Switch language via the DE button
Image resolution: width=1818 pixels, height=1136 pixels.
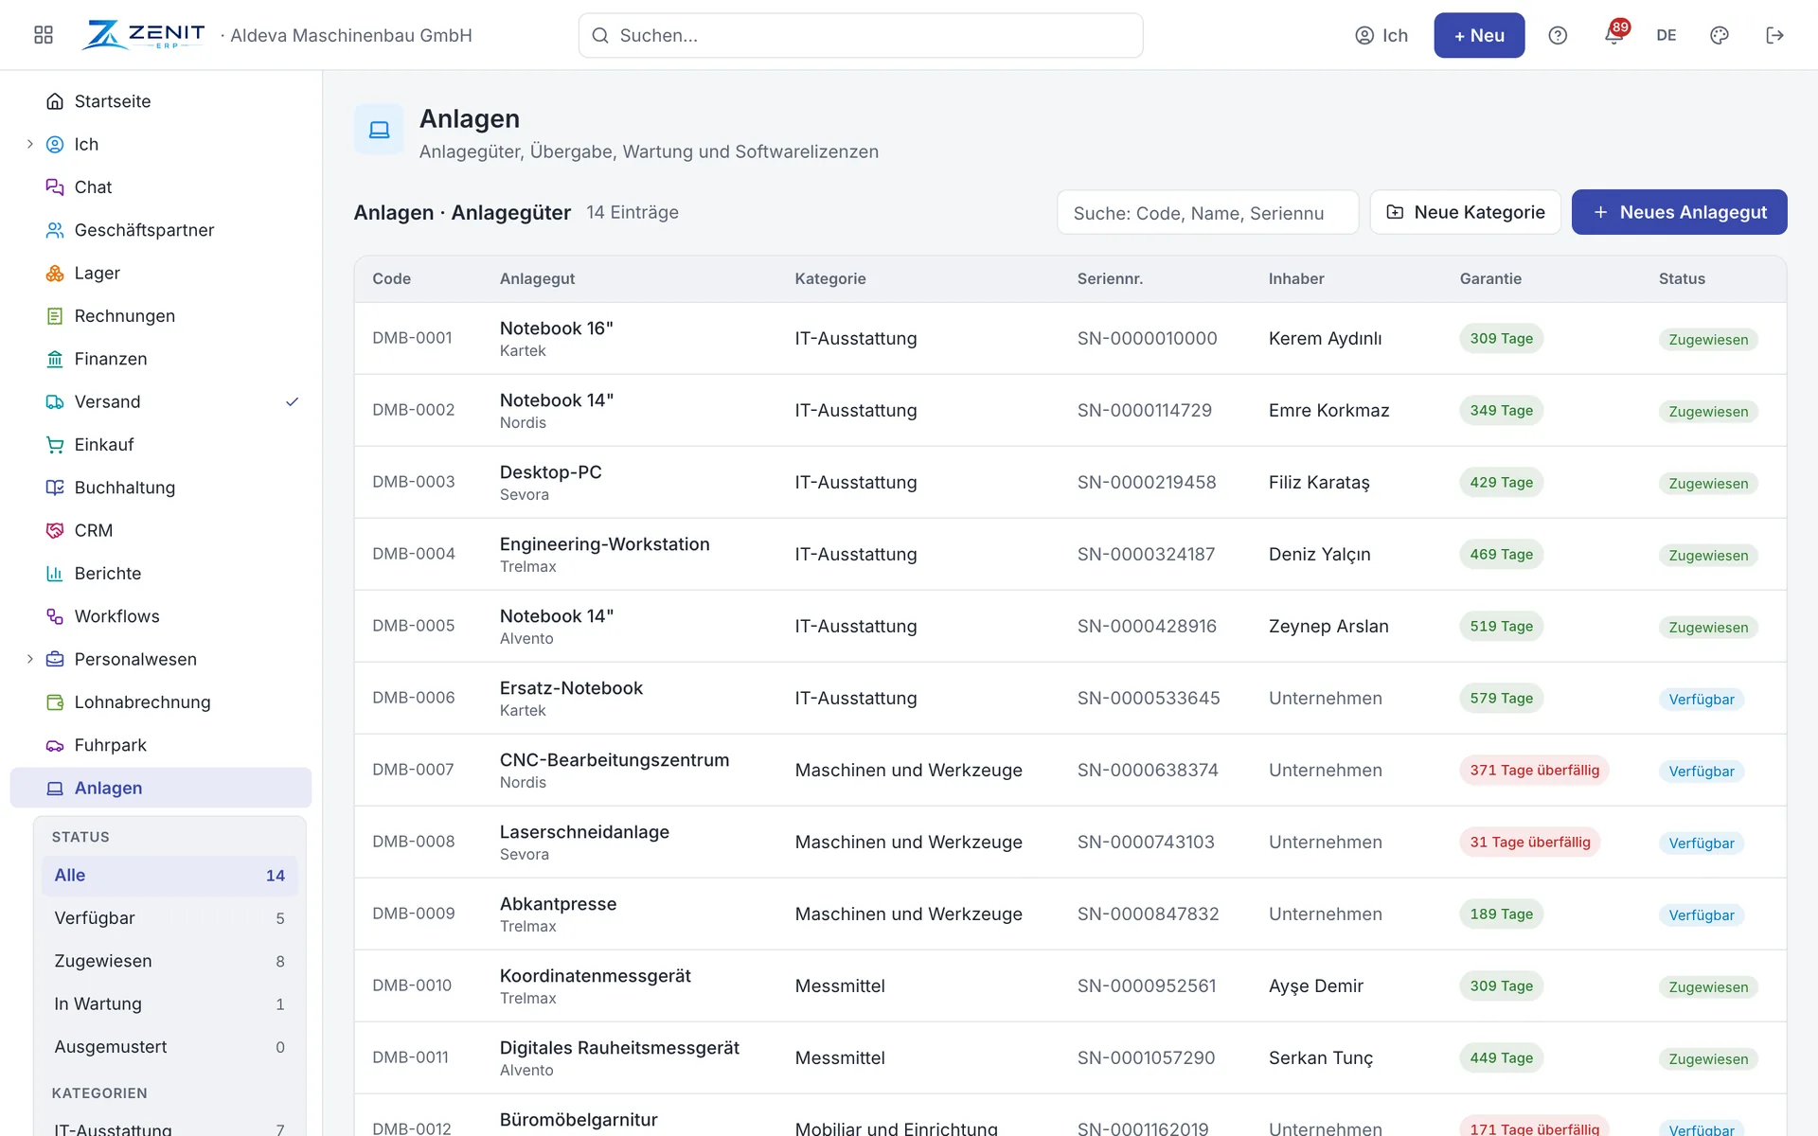pyautogui.click(x=1666, y=35)
